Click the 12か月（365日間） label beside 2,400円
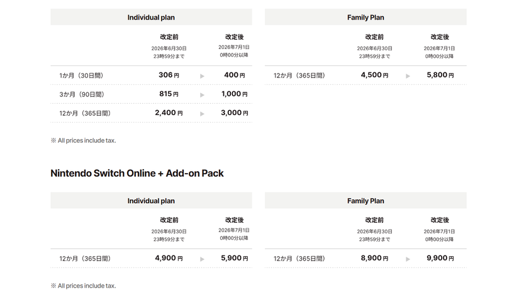This screenshot has width=519, height=297. pos(85,113)
